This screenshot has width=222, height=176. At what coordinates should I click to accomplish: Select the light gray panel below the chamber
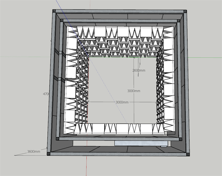pos(141,143)
